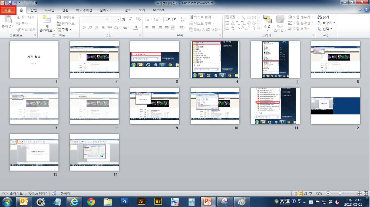370x207 pixels.
Task: Click the Save icon in quick access toolbar
Action: [10, 3]
